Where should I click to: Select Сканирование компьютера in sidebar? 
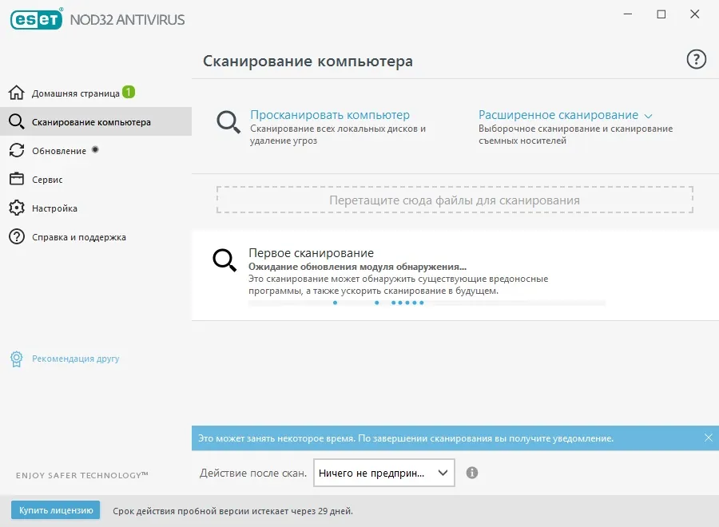(x=96, y=121)
